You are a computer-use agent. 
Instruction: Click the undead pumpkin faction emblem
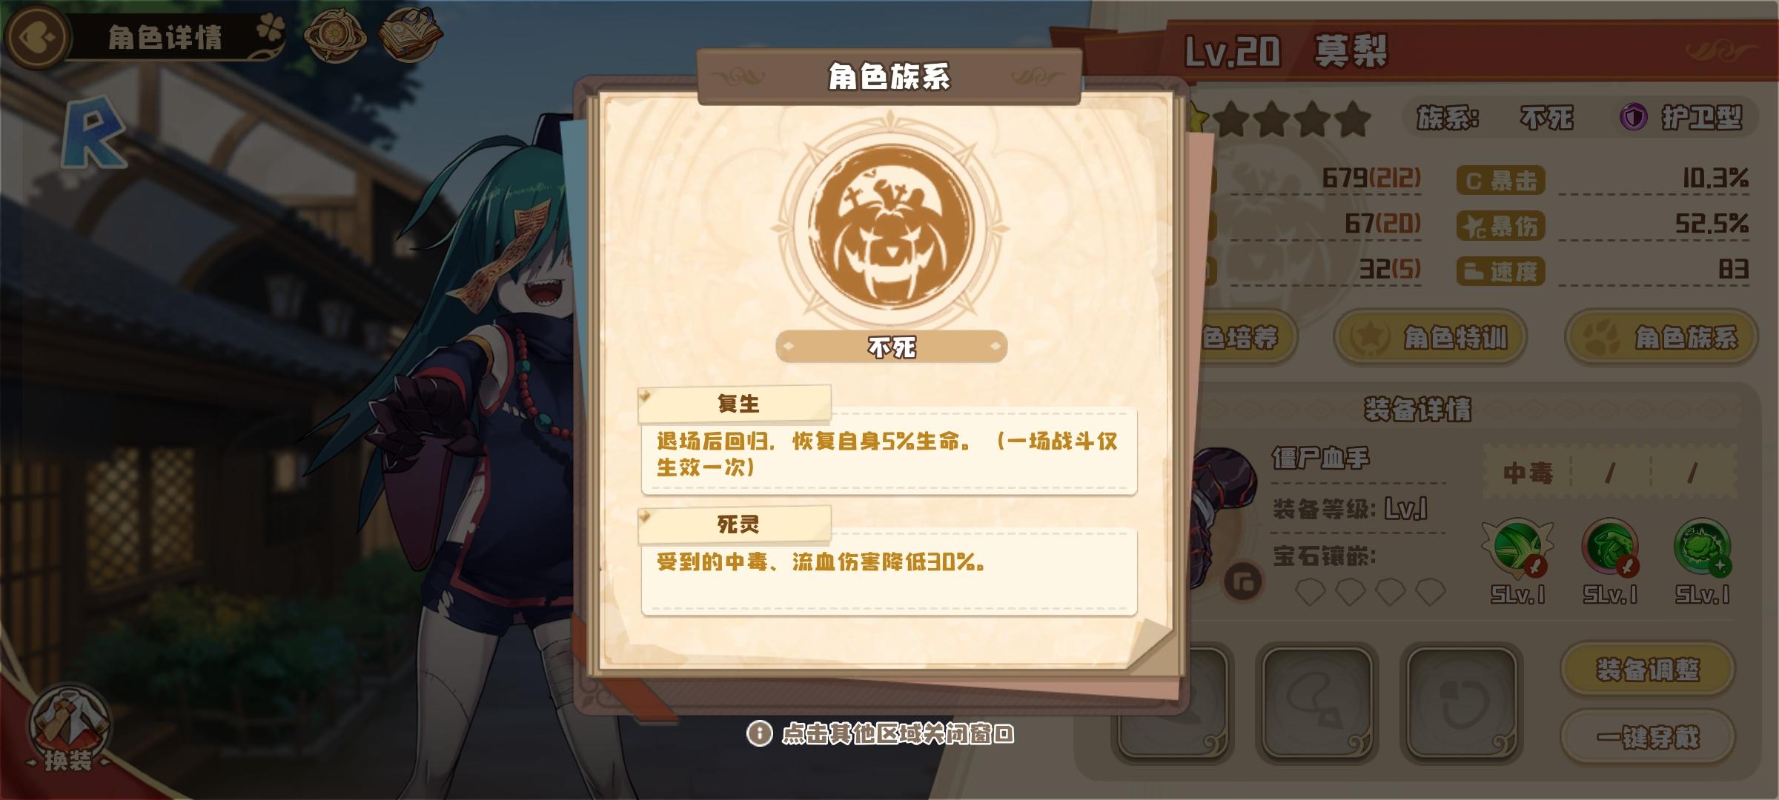(891, 227)
